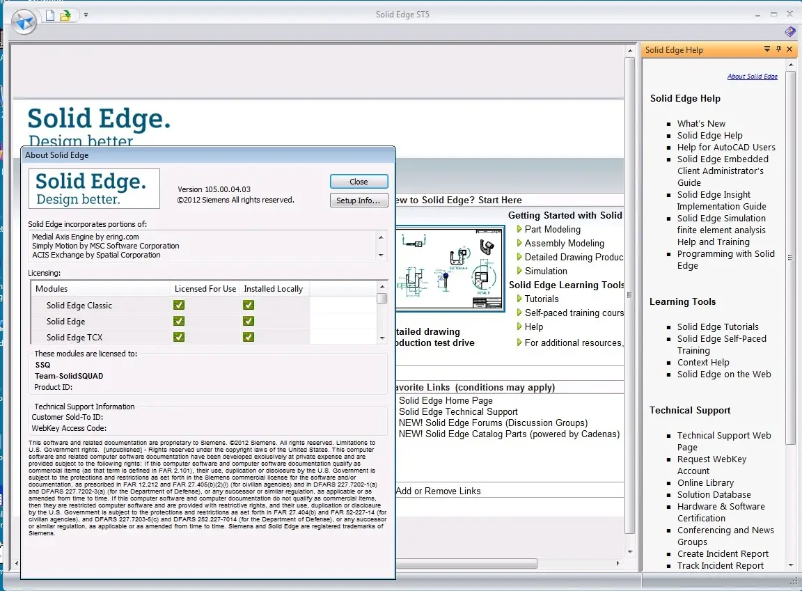Open Programming with Solid Edge help link
Image resolution: width=802 pixels, height=591 pixels.
click(x=726, y=260)
